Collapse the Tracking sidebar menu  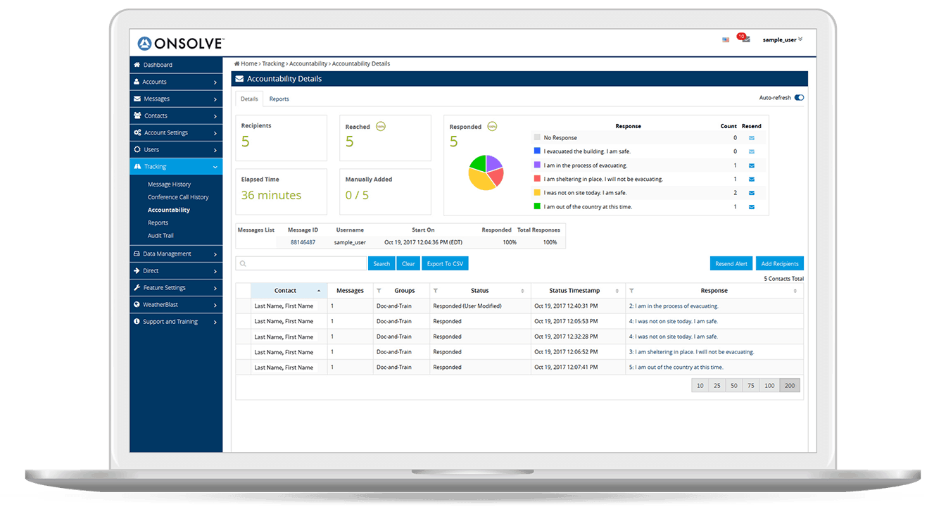click(x=176, y=167)
